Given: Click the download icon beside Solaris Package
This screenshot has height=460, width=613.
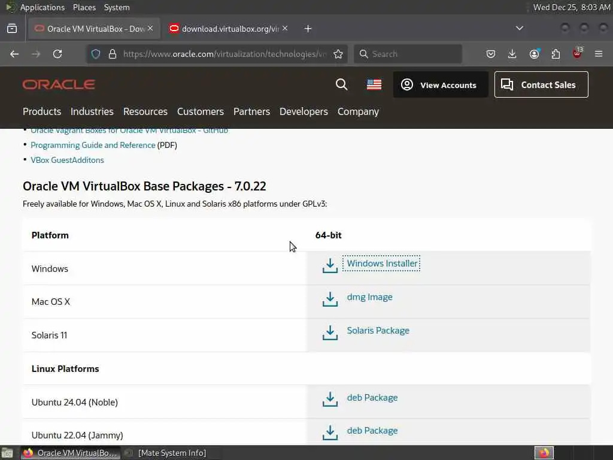Looking at the screenshot, I should [330, 333].
